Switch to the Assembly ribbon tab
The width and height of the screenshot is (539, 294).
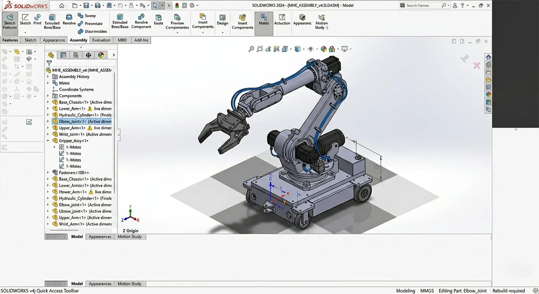pos(78,40)
